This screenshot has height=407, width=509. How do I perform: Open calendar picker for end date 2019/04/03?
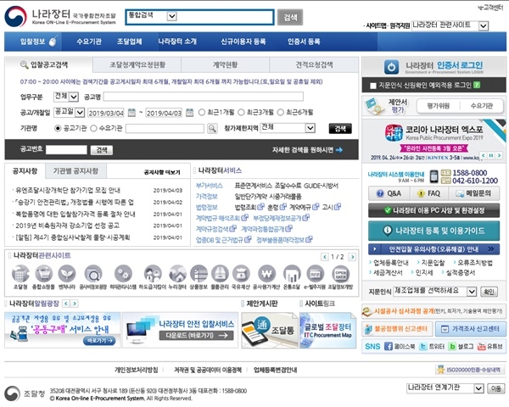(189, 113)
